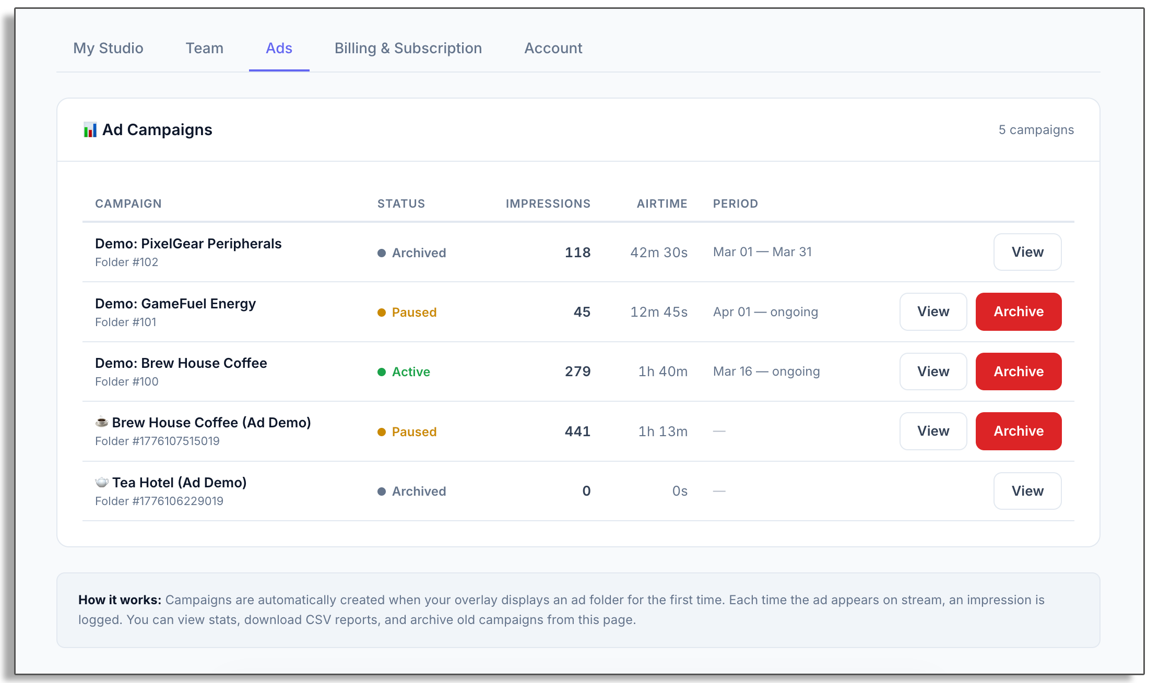The image size is (1159, 683).
Task: View the Tea Hotel (Ad Demo) campaign
Action: [x=1027, y=490]
